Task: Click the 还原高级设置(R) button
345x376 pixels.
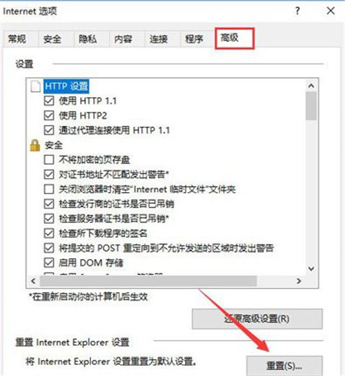Action: point(257,319)
